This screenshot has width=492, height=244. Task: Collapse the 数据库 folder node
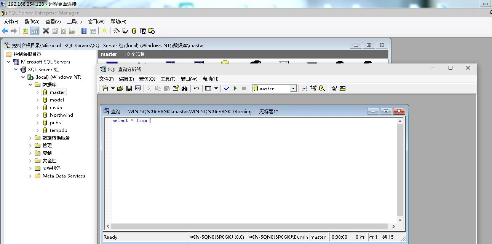click(30, 84)
